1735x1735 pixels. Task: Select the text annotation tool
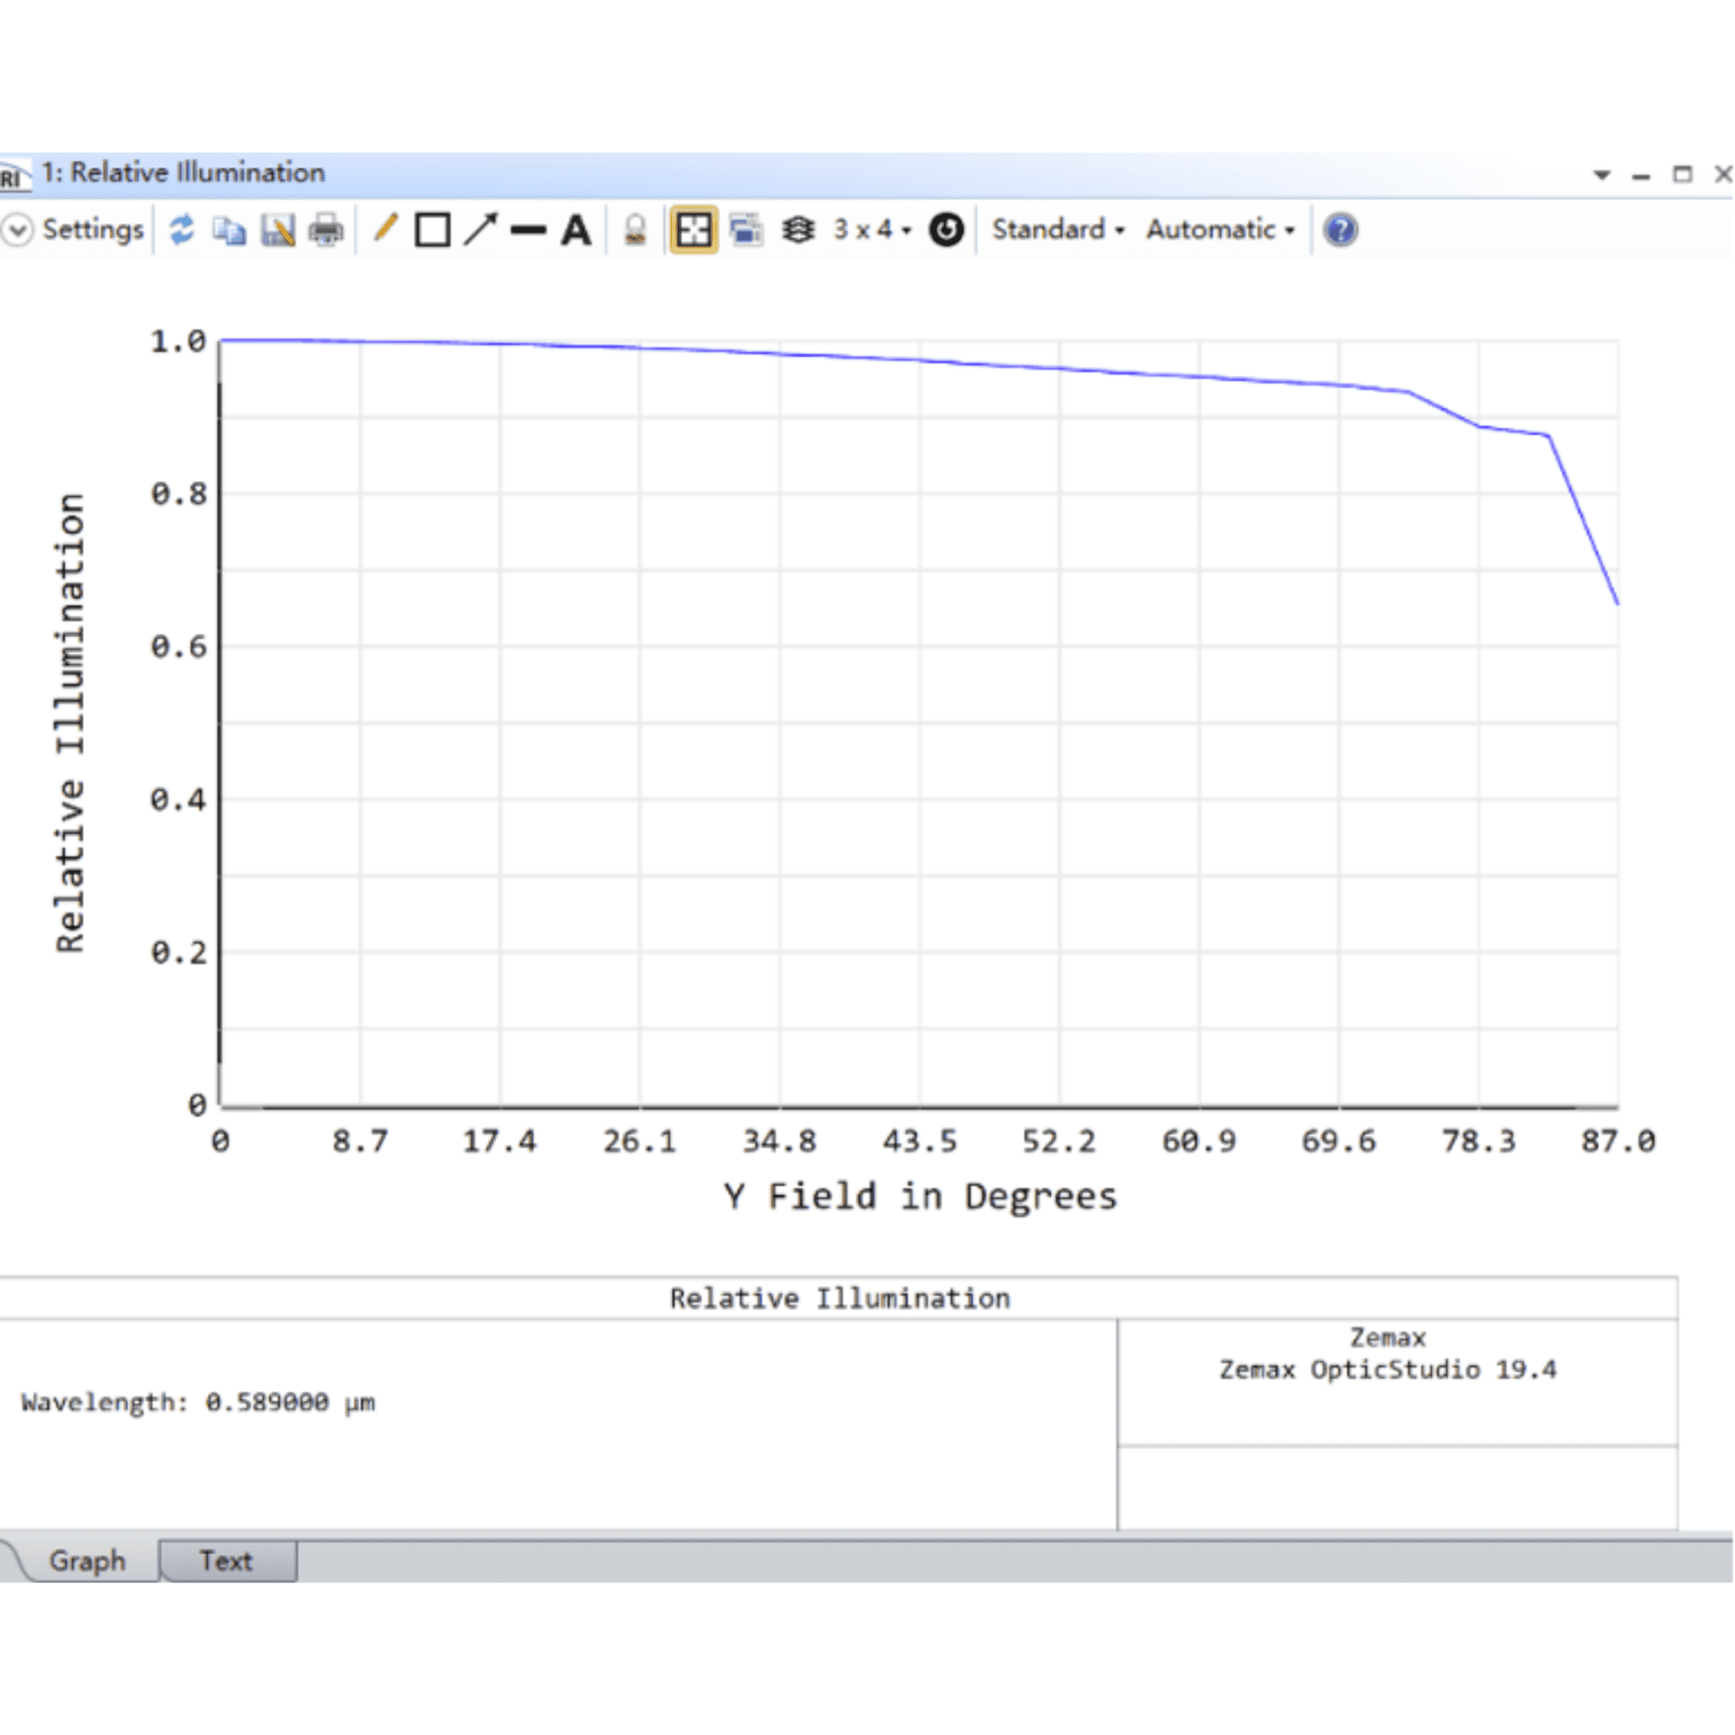(x=575, y=230)
